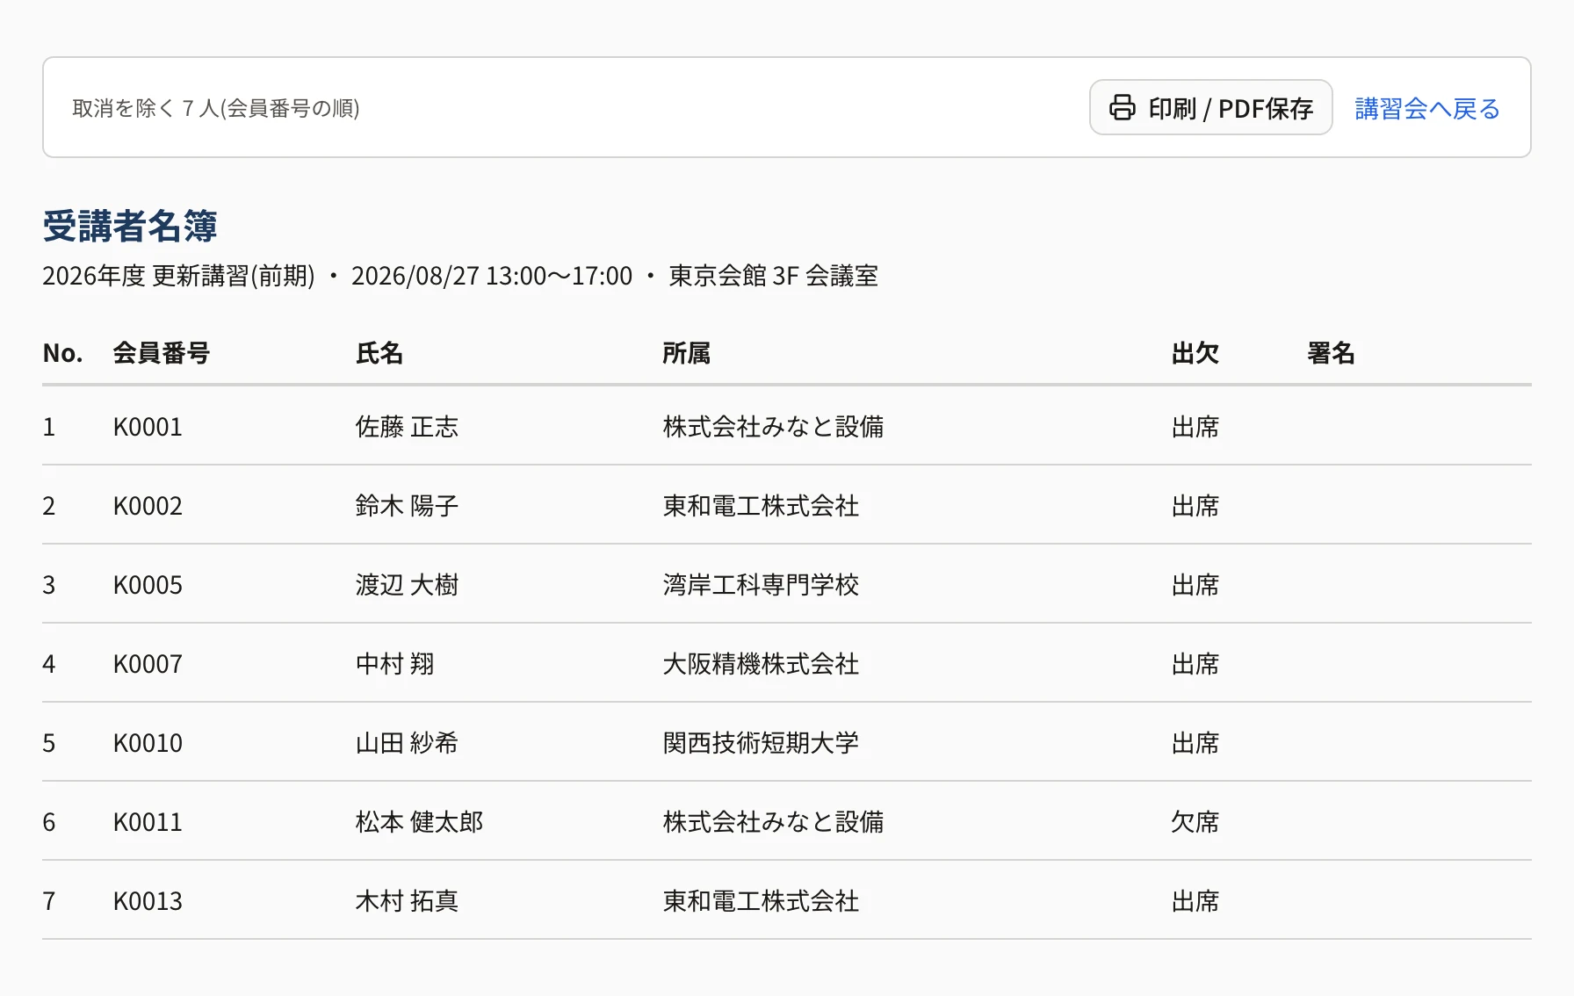The width and height of the screenshot is (1574, 996).
Task: Click the name 中村 翔
Action: 394,664
